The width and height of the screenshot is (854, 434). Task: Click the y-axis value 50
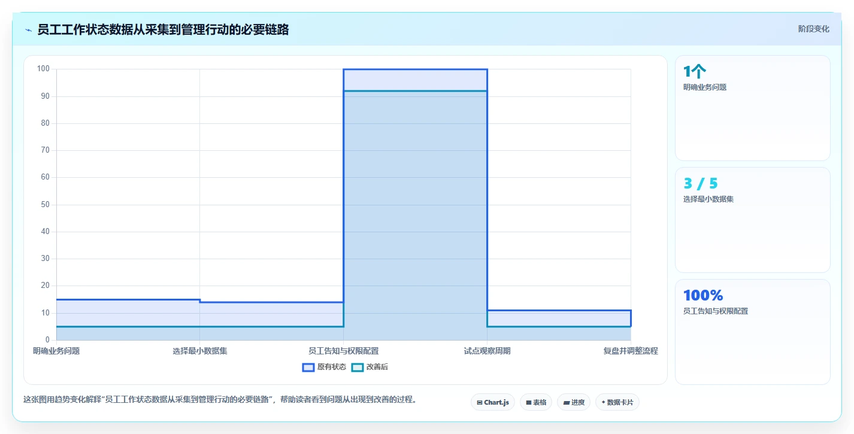[45, 205]
